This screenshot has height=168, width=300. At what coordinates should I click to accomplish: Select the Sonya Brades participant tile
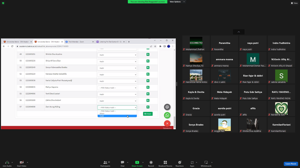pos(196,125)
